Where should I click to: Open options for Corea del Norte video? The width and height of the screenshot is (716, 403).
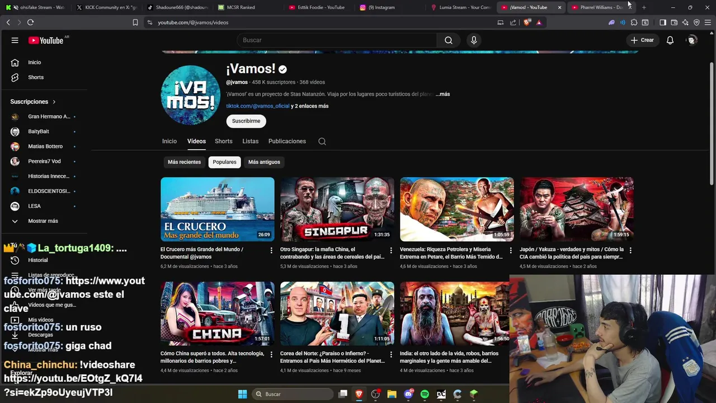coord(391,354)
